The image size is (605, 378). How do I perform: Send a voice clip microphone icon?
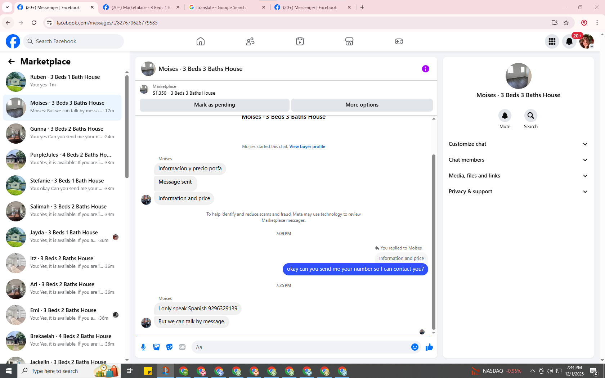143,347
